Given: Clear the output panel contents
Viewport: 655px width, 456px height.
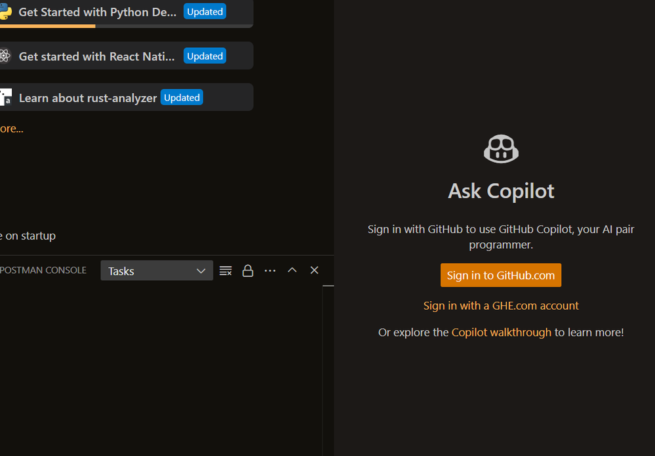Looking at the screenshot, I should 226,271.
